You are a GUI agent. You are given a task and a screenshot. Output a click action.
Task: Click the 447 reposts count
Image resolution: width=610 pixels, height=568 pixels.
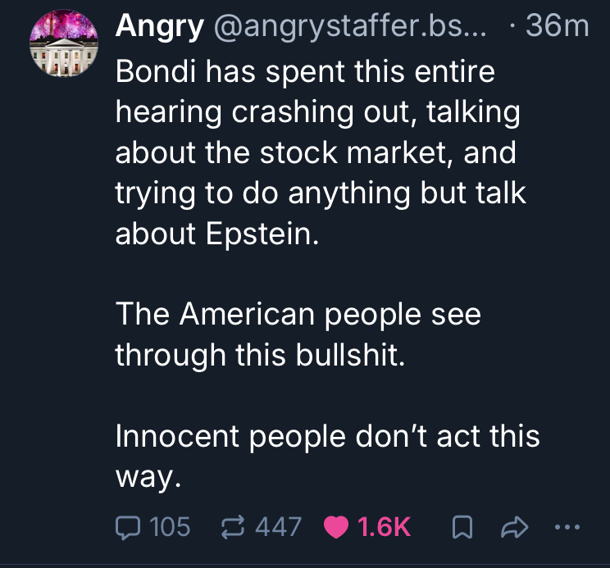[x=279, y=526]
